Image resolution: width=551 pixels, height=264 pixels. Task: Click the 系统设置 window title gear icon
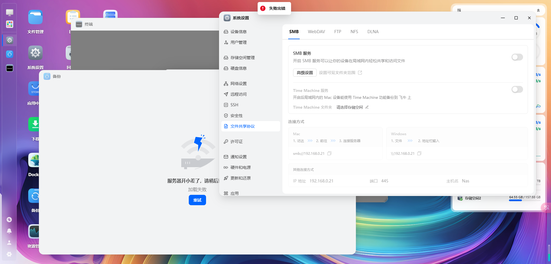227,18
